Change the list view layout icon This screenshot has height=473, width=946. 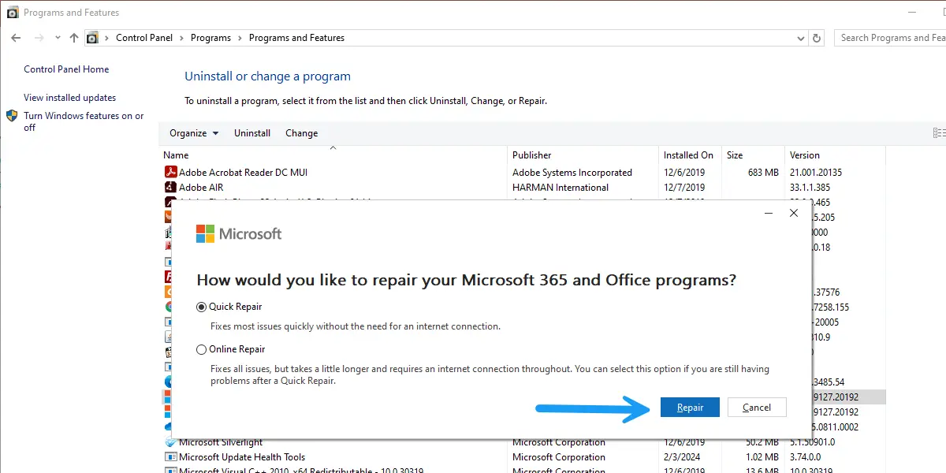click(x=939, y=133)
